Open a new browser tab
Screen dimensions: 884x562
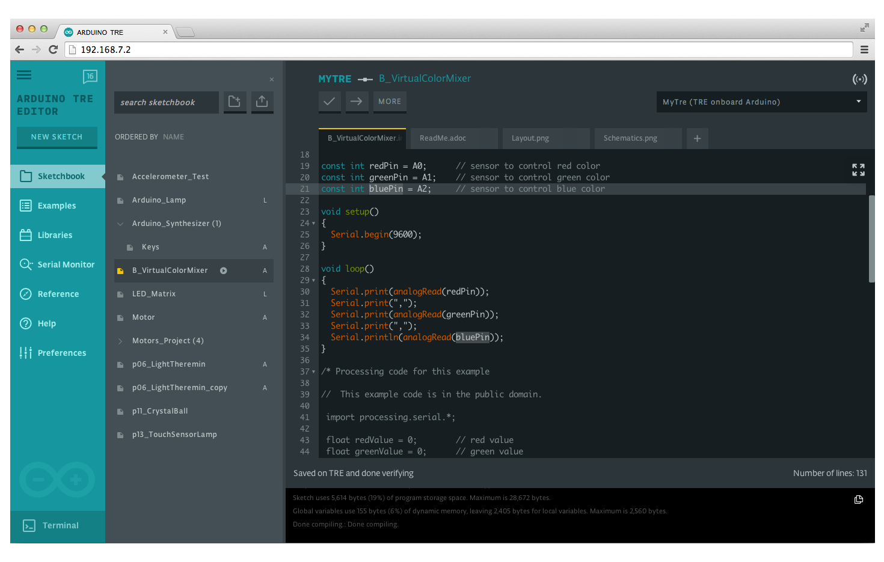185,32
